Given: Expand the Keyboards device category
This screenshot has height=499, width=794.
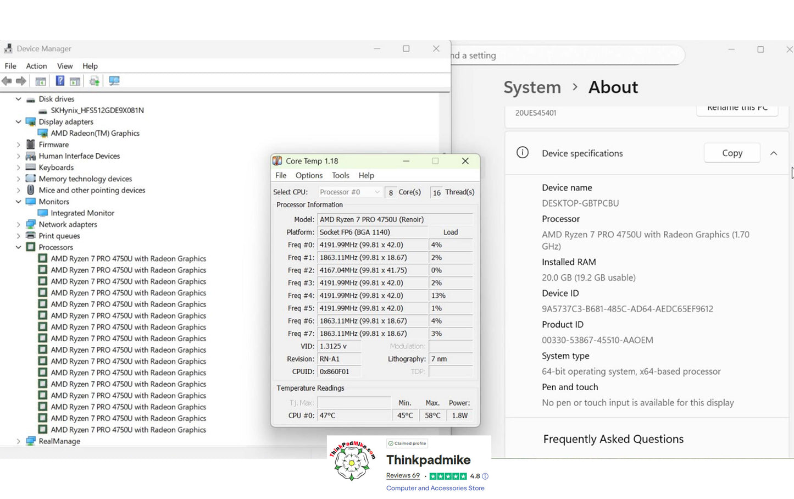Looking at the screenshot, I should coord(18,168).
